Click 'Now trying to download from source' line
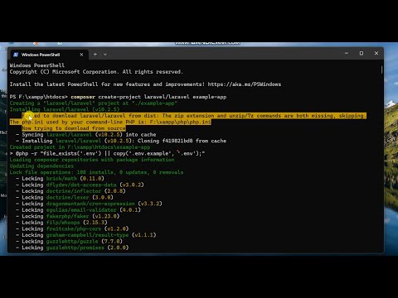 [x=74, y=128]
